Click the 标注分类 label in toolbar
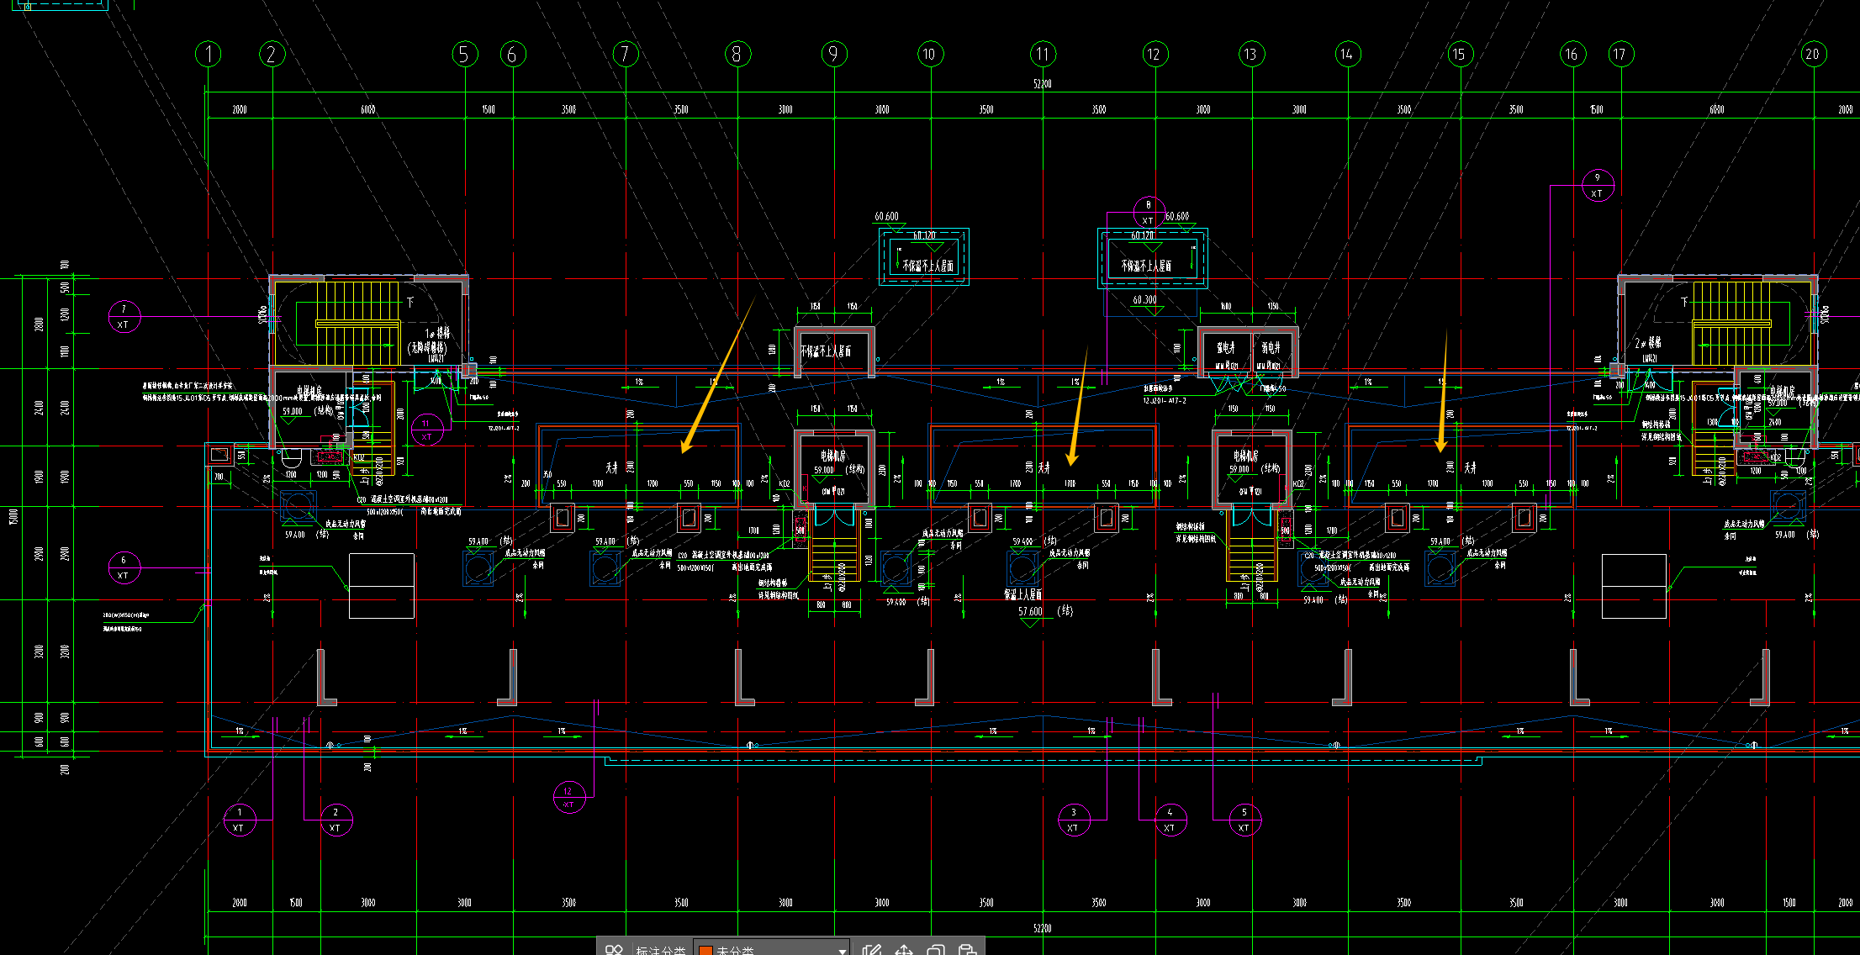Viewport: 1860px width, 955px height. click(x=661, y=951)
